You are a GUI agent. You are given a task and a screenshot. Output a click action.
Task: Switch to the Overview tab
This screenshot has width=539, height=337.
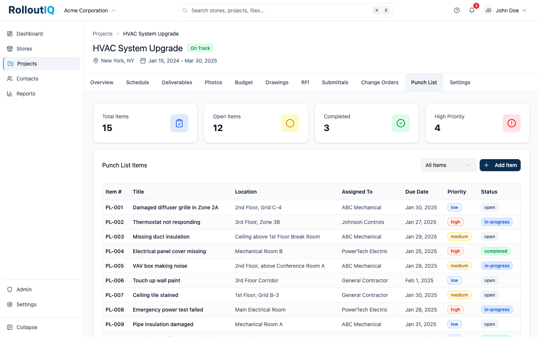coord(102,82)
